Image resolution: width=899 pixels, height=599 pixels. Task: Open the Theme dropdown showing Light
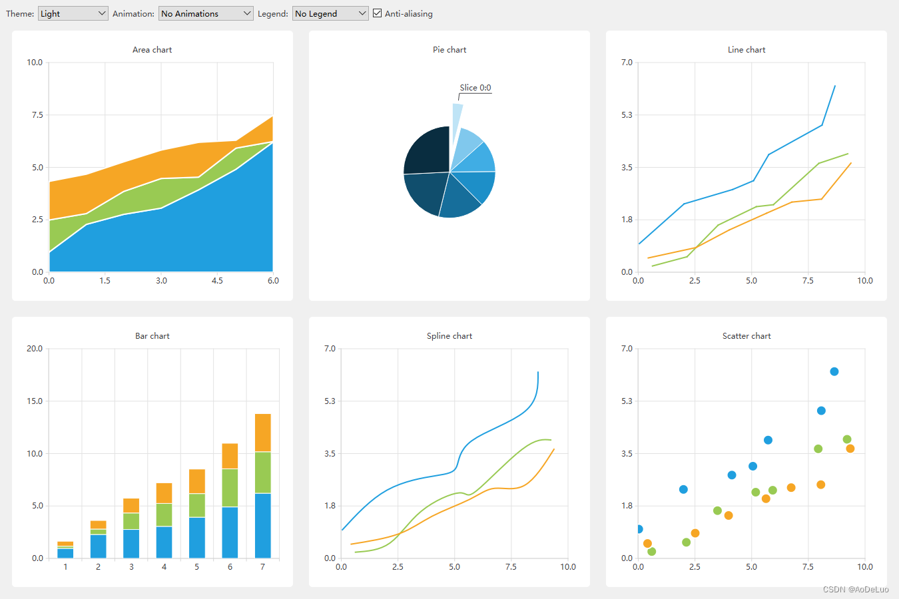click(x=73, y=13)
